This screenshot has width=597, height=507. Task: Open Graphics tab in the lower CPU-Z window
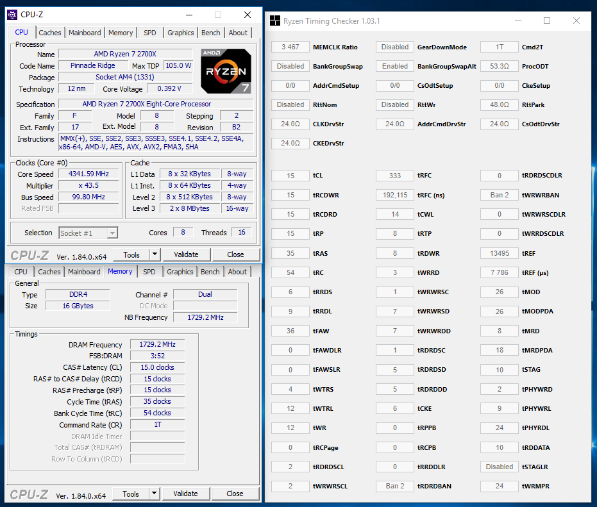click(x=180, y=272)
